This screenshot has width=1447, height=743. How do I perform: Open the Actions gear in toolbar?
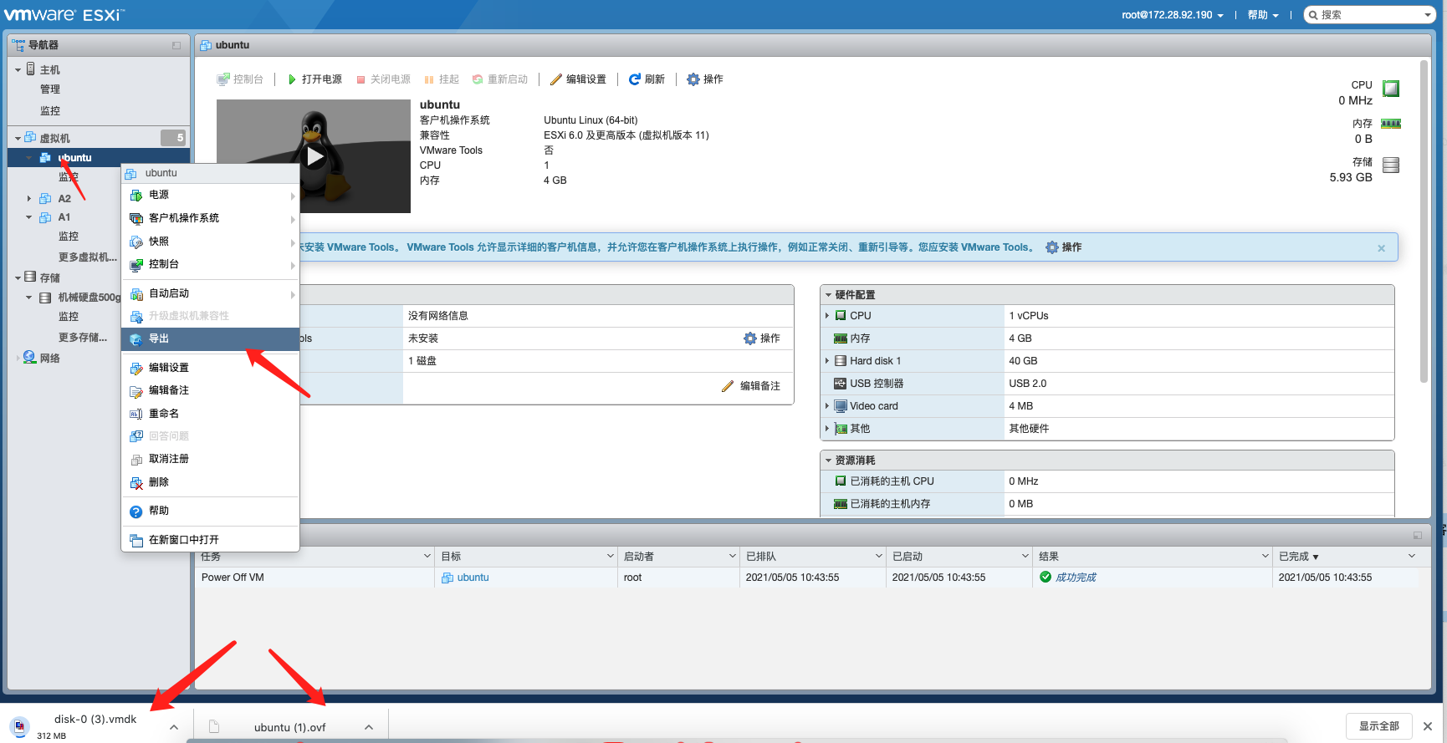pyautogui.click(x=705, y=79)
